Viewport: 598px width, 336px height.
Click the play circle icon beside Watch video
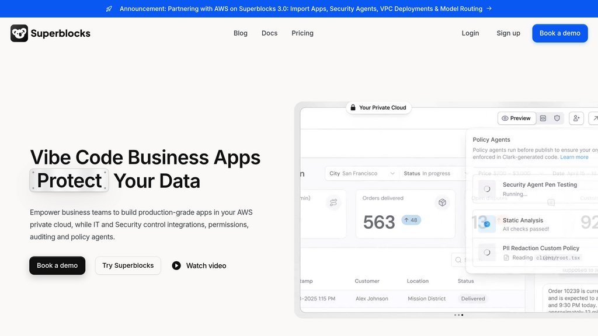click(176, 265)
